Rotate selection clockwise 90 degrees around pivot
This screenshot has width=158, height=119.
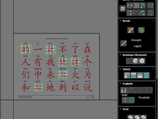pos(143,13)
